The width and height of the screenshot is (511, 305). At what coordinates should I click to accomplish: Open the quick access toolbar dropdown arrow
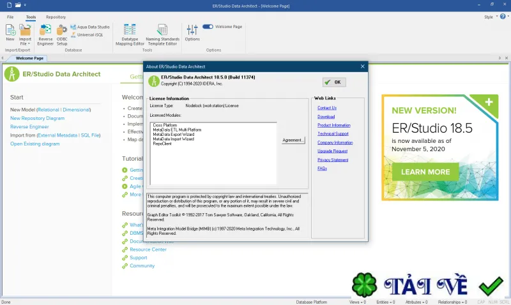coord(25,5)
